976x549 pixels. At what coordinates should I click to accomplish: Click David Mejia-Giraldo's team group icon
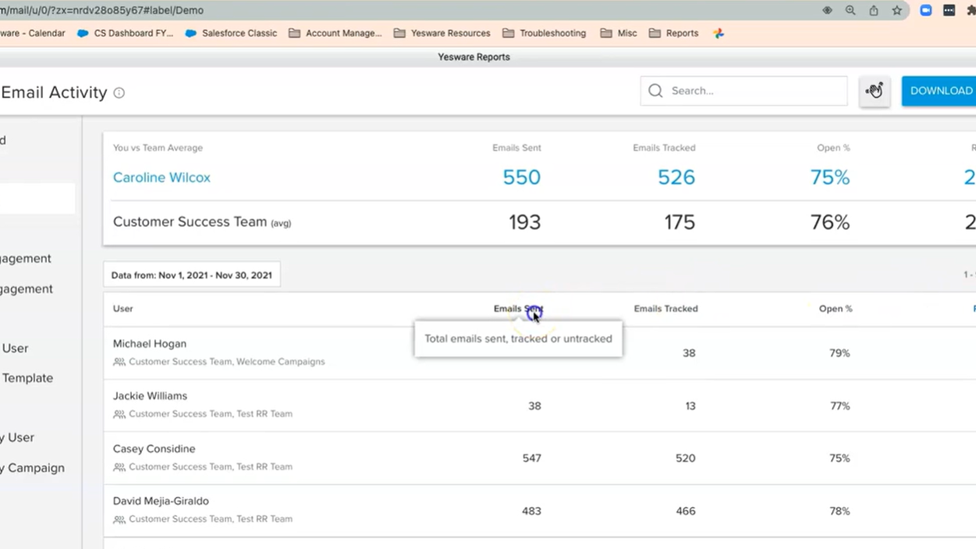(x=119, y=519)
